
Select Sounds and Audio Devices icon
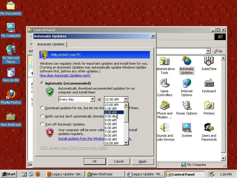pyautogui.click(x=165, y=132)
